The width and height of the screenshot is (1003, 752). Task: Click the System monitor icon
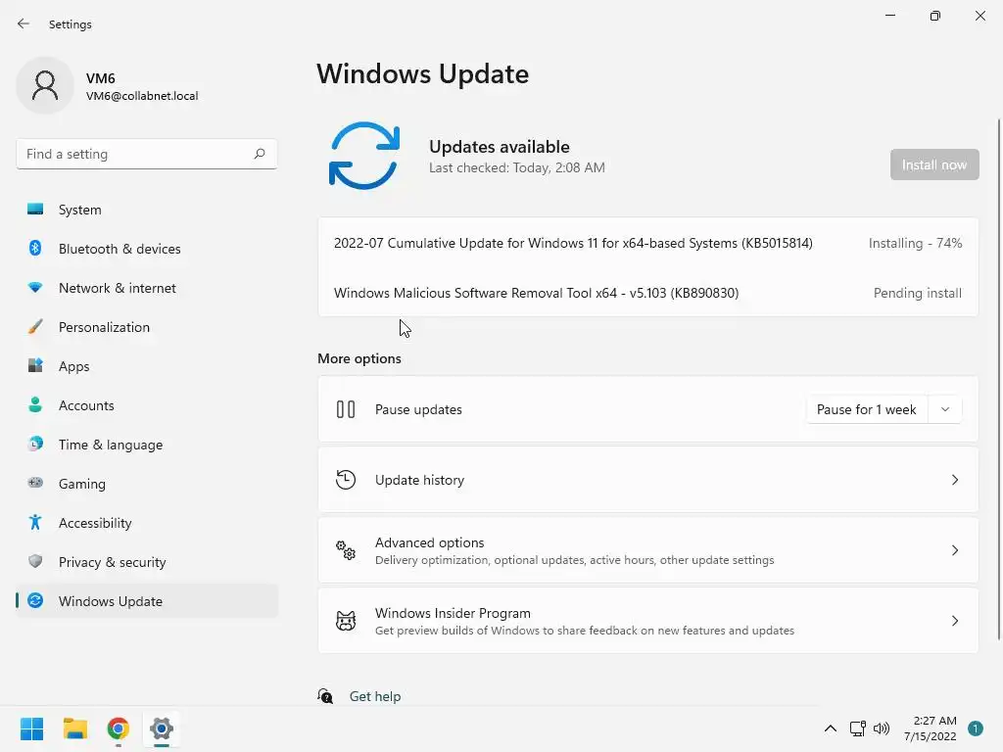pyautogui.click(x=35, y=210)
